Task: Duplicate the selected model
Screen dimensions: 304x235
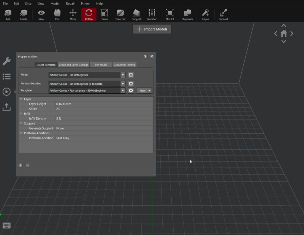Action: point(187,14)
